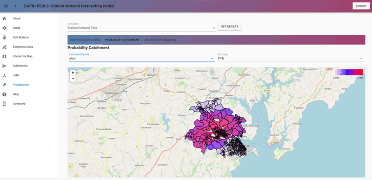Click the Setup gear icon
The height and width of the screenshot is (180, 372).
point(4,28)
